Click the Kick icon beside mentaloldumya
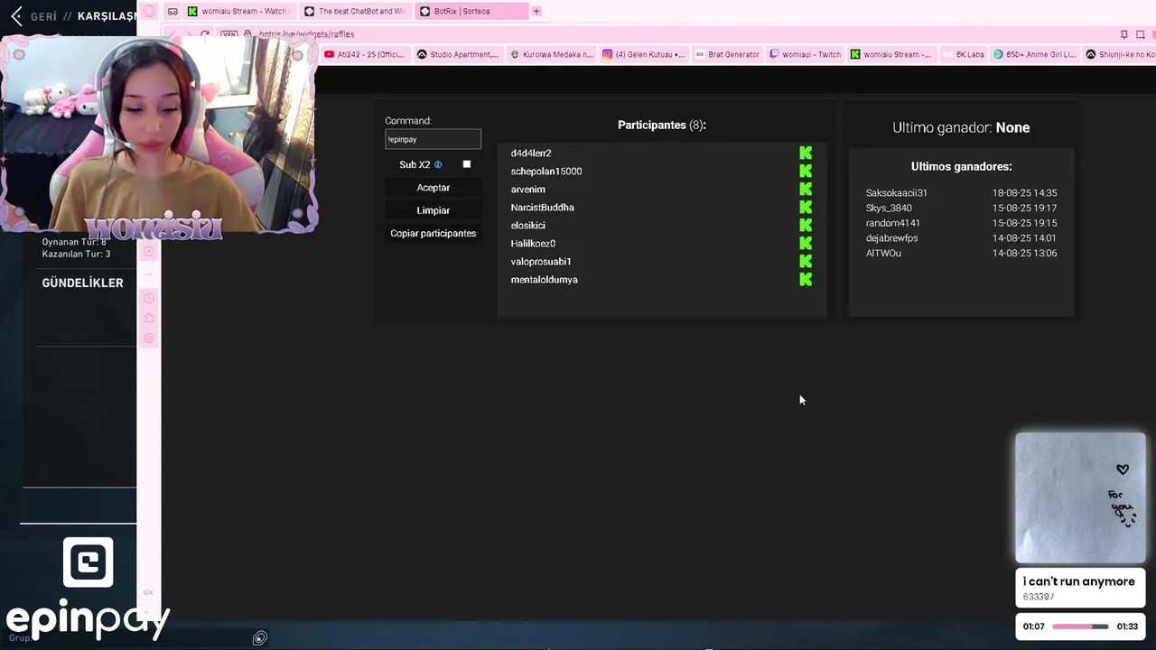The height and width of the screenshot is (650, 1156). [806, 279]
